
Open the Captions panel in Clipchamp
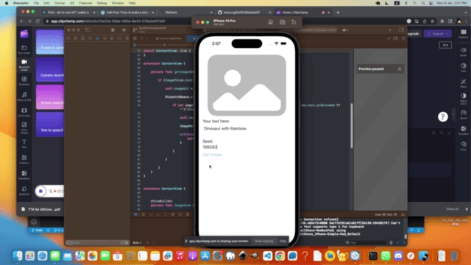464,34
